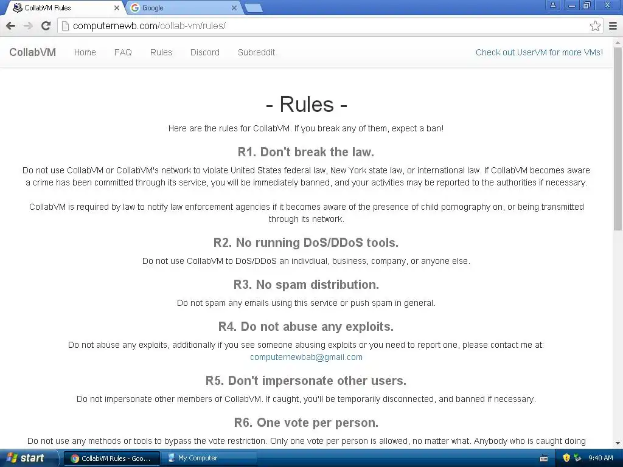Screen dimensions: 623x467
Task: Click the scrollbar down arrow
Action: (618, 443)
